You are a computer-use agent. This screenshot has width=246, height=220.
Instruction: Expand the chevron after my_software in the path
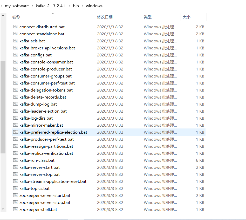click(x=32, y=6)
